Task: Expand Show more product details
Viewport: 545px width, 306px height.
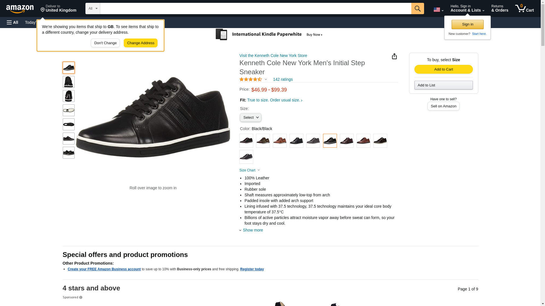Action: pos(253,230)
